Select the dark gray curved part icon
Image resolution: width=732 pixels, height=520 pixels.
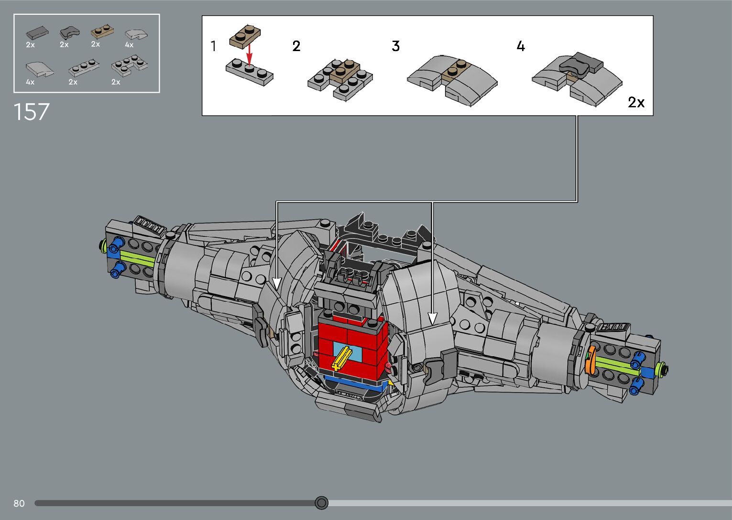tap(69, 32)
